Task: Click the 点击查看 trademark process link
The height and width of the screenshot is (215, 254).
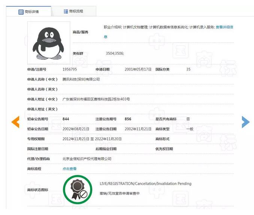Action: [69, 169]
